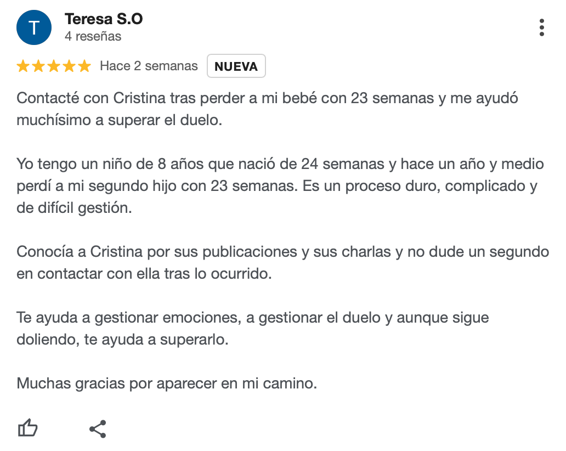
Task: Click the share review icon
Action: tap(98, 429)
